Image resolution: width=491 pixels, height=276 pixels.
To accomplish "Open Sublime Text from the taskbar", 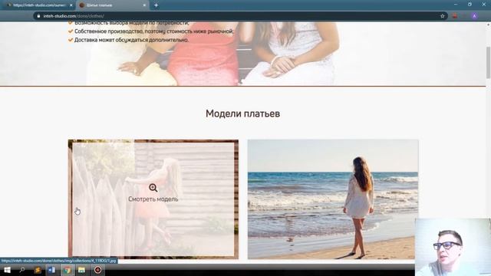I will [x=37, y=270].
